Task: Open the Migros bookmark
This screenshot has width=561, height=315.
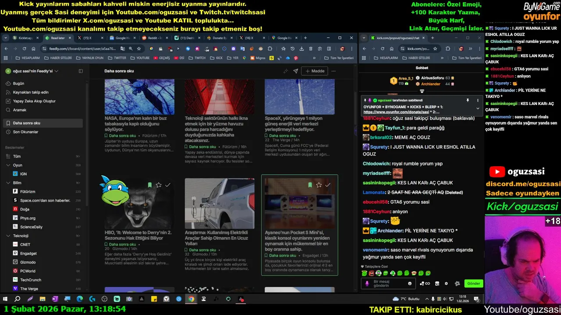Action: pos(258,58)
